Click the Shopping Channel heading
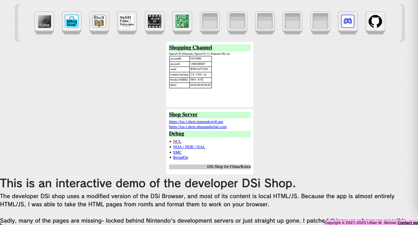This screenshot has height=225, width=418. tap(190, 48)
